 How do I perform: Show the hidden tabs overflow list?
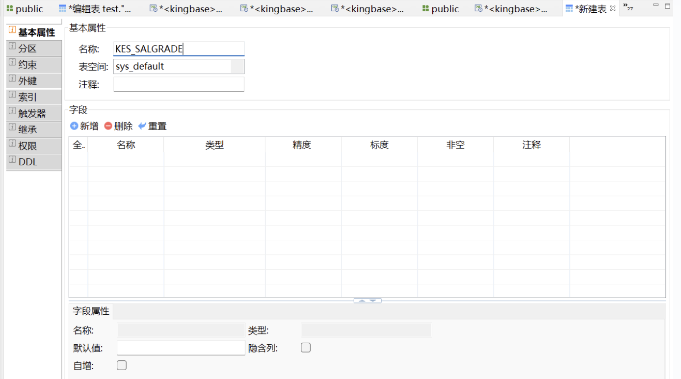tap(628, 6)
